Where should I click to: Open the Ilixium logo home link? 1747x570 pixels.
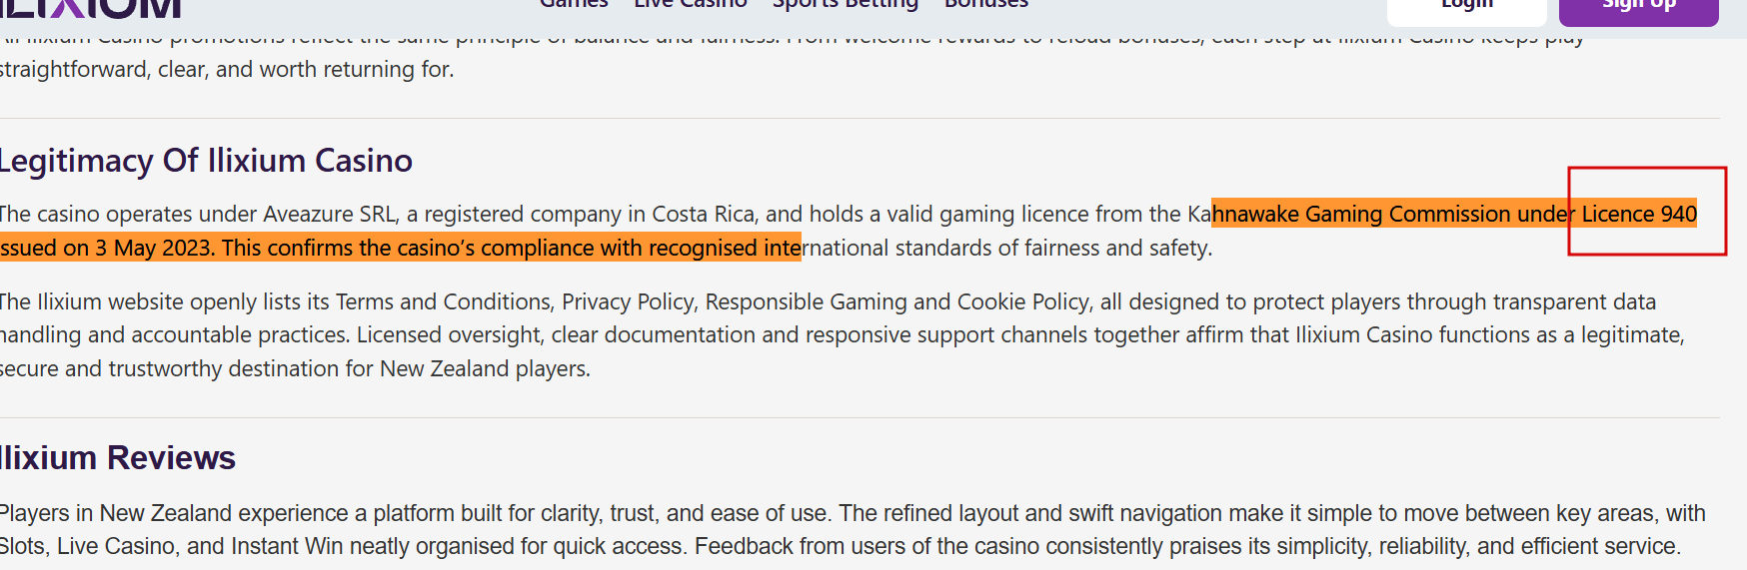(x=90, y=8)
